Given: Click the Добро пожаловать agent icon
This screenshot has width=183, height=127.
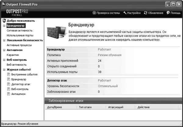Looking at the screenshot, I should [x=4, y=20].
